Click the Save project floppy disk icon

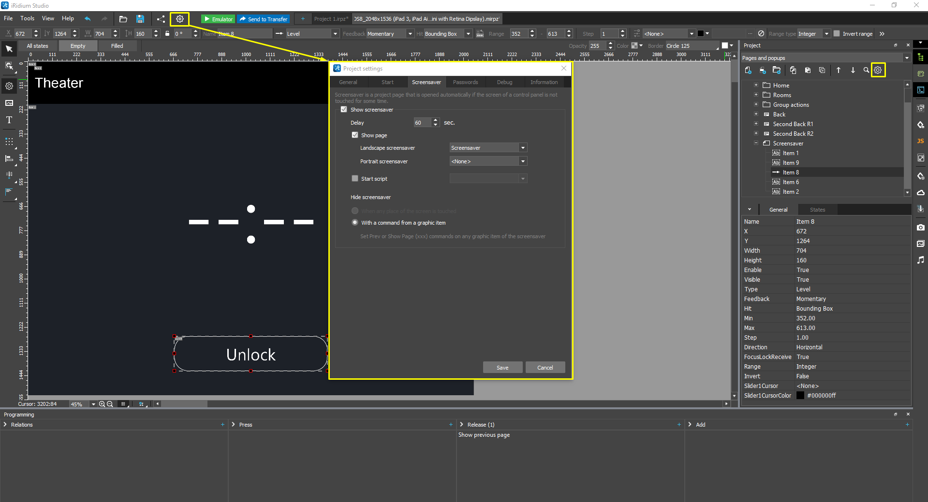click(x=140, y=19)
